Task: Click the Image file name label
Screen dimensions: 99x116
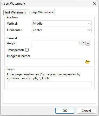Action: point(18,56)
